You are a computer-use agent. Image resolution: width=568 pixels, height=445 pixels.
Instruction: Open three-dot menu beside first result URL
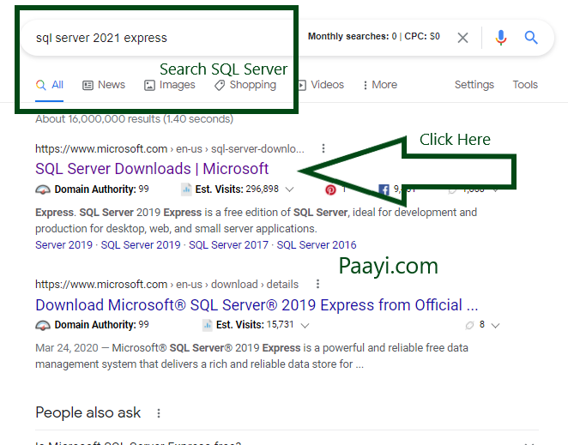[x=323, y=148]
